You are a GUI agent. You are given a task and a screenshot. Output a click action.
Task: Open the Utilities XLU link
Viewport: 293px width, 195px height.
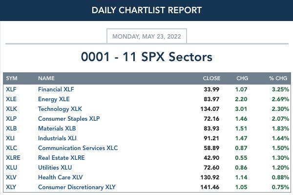click(x=55, y=168)
